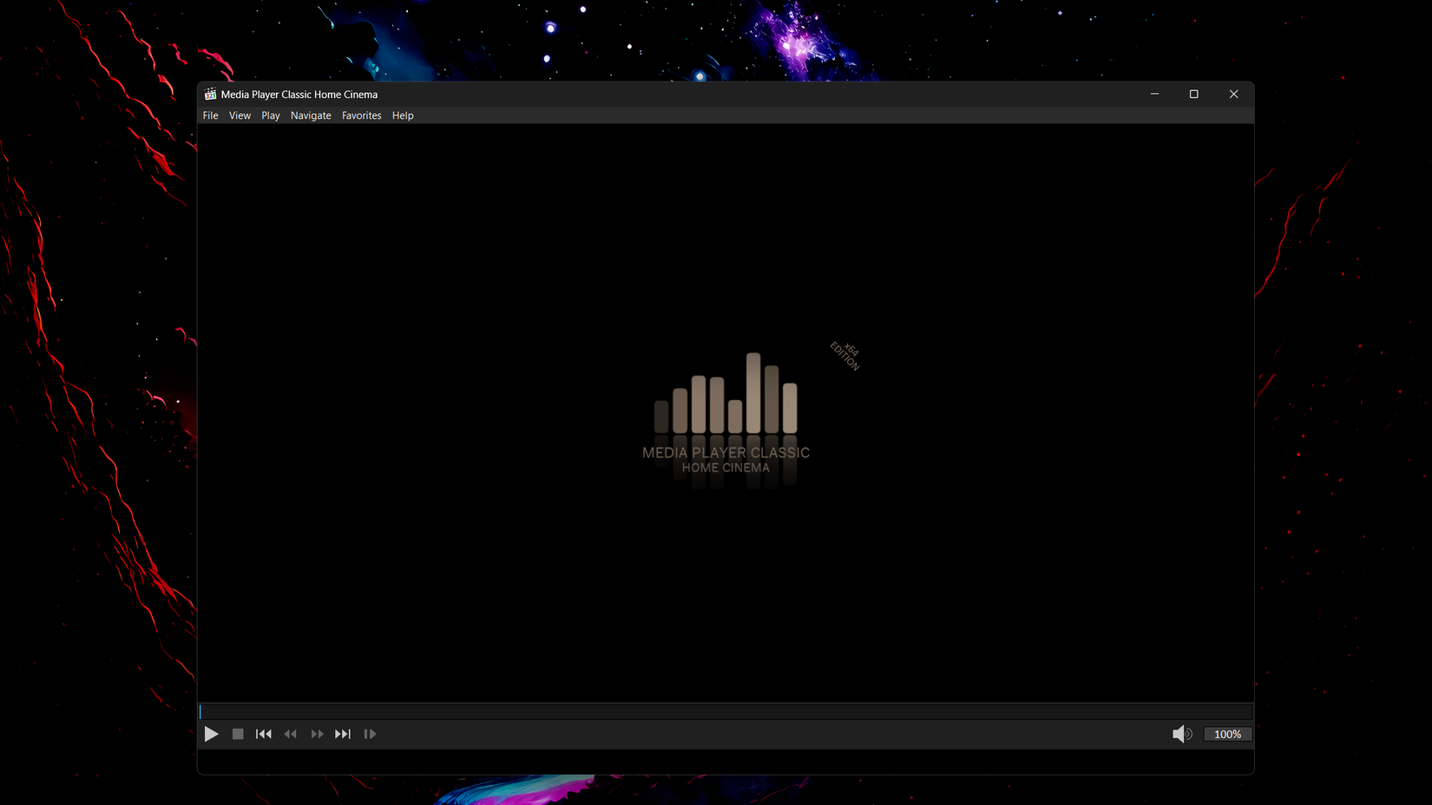Close the Media Player Classic window
The width and height of the screenshot is (1432, 805).
1233,94
